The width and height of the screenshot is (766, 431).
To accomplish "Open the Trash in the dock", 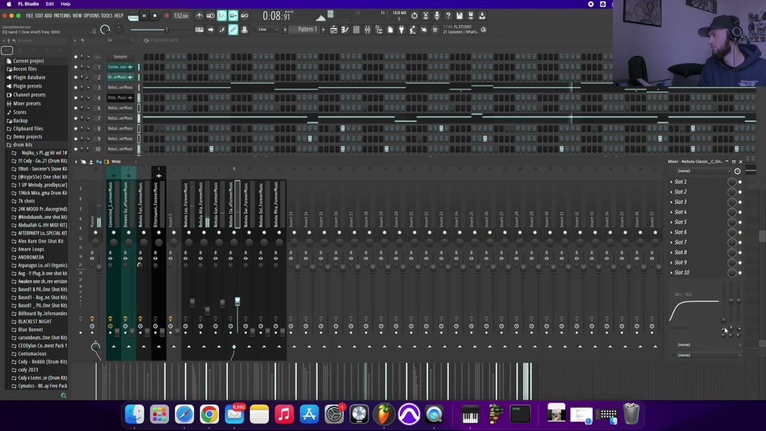I will (632, 414).
